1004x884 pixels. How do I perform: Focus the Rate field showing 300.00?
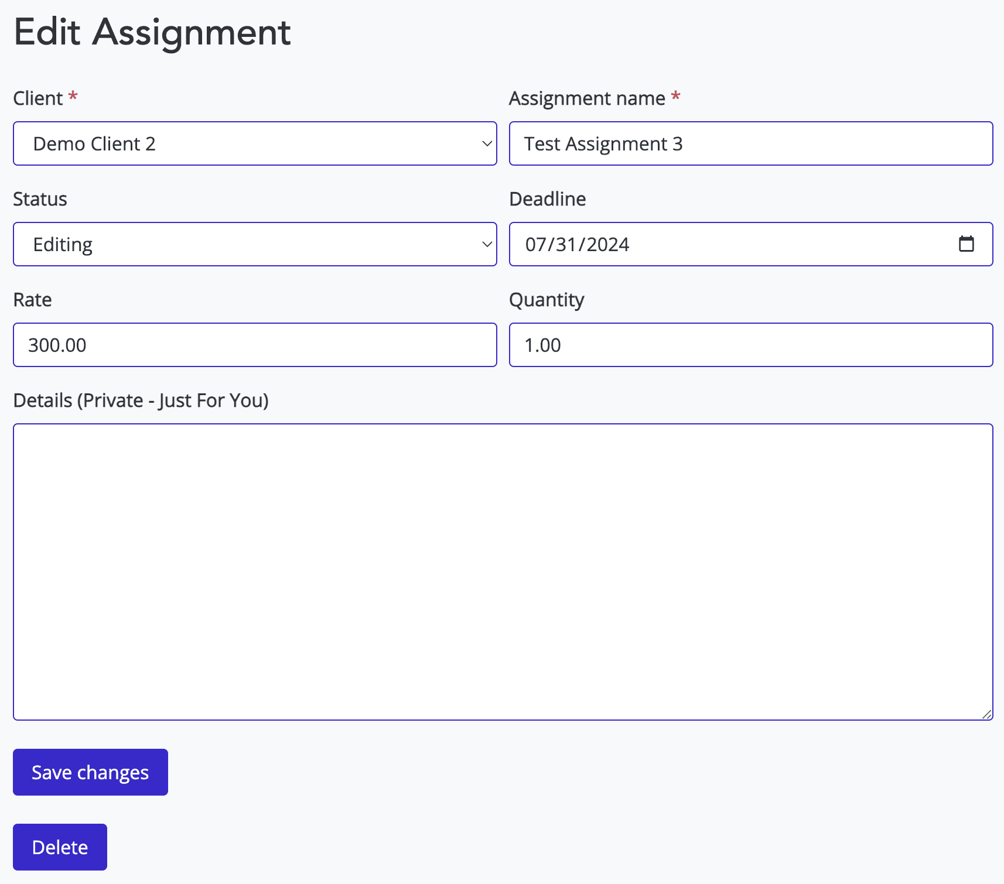(x=255, y=345)
